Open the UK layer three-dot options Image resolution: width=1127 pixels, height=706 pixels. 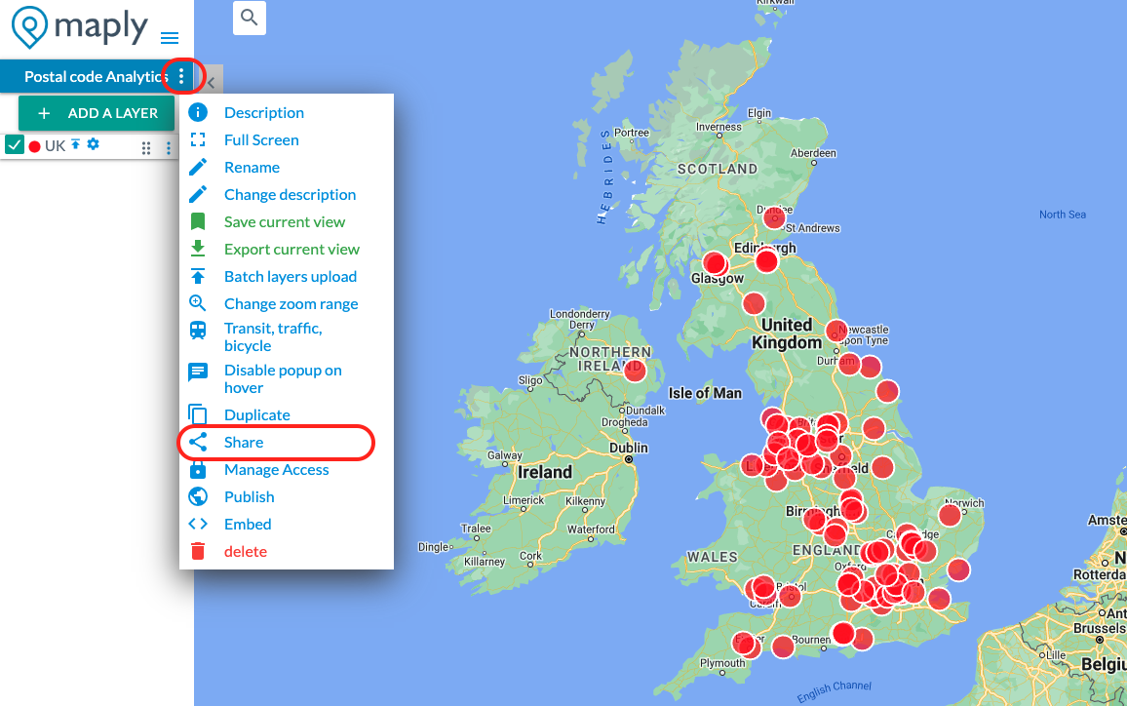click(x=169, y=148)
